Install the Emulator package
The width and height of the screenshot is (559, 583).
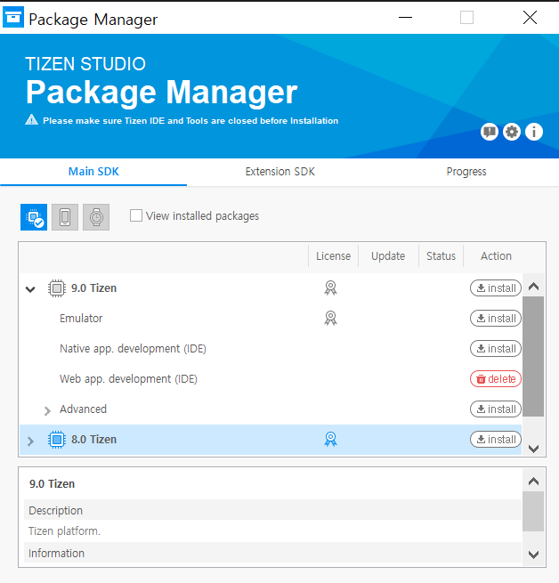coord(496,319)
